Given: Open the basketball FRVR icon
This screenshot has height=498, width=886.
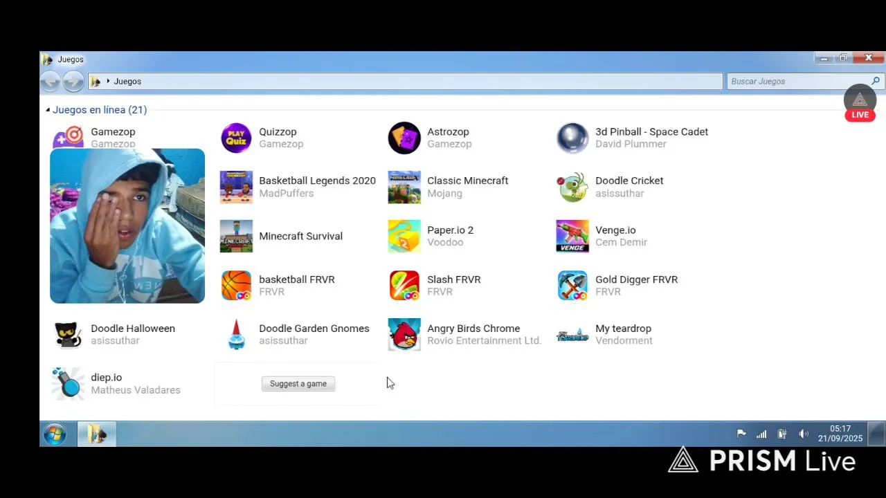Looking at the screenshot, I should coord(236,285).
